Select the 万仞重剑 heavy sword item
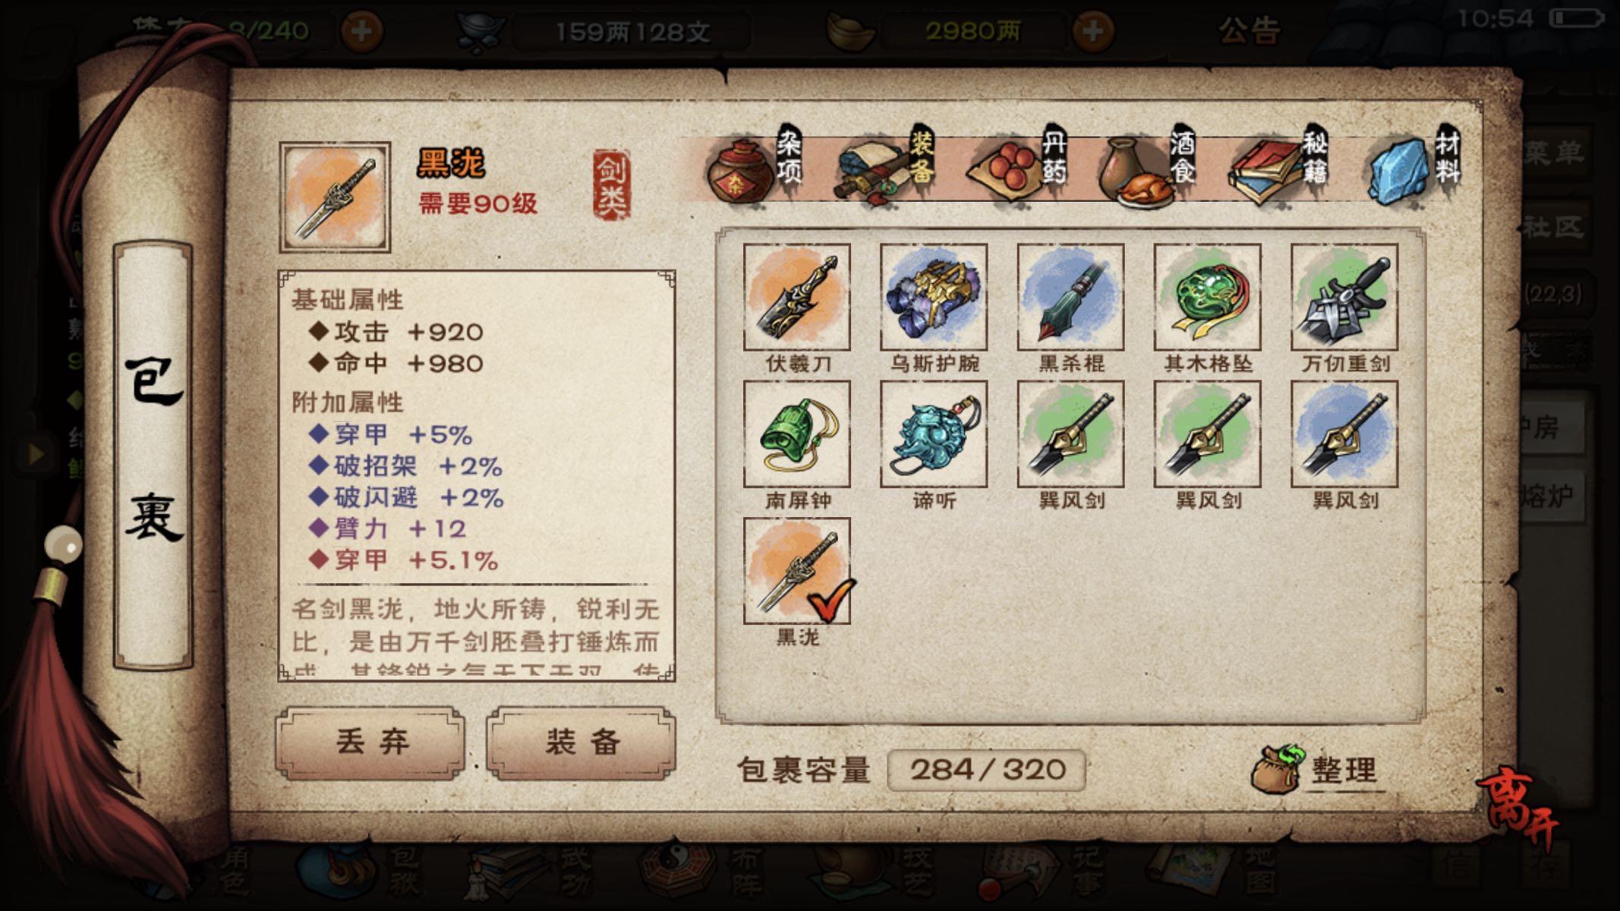Image resolution: width=1620 pixels, height=911 pixels. (1344, 297)
